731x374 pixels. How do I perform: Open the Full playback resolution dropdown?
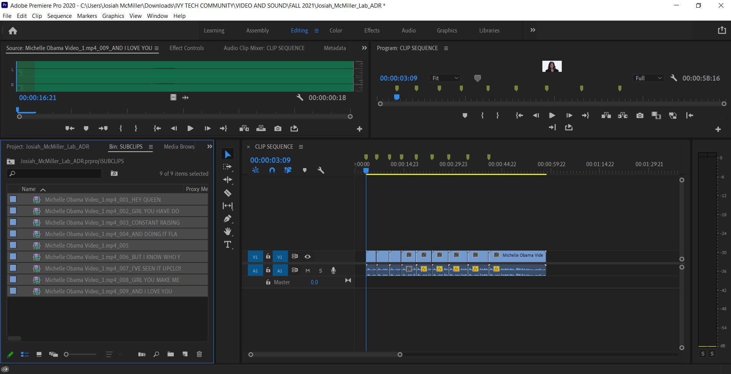648,78
